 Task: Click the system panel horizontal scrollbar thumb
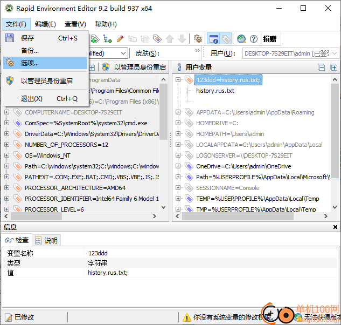[36, 216]
